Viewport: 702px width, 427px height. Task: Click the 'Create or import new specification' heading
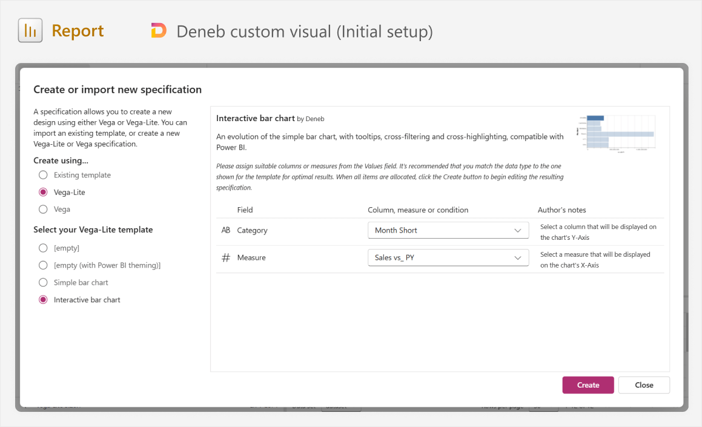point(118,90)
